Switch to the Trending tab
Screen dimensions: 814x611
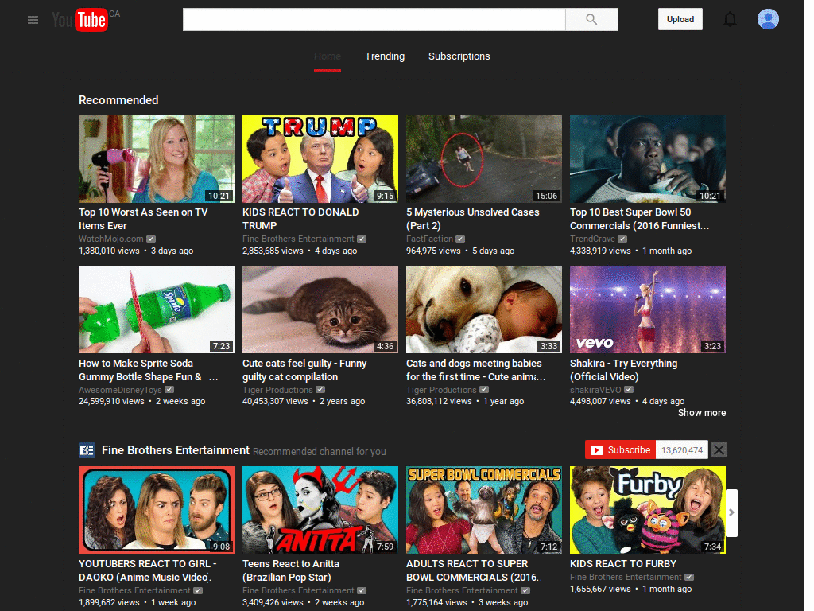coord(385,56)
